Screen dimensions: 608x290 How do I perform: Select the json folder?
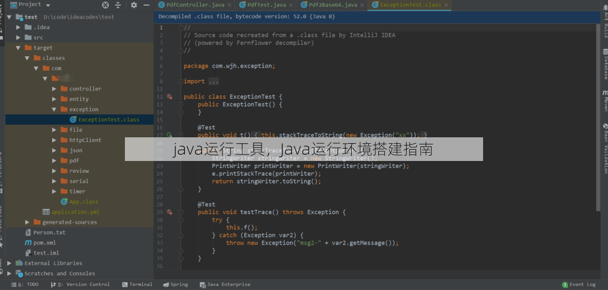coord(72,150)
